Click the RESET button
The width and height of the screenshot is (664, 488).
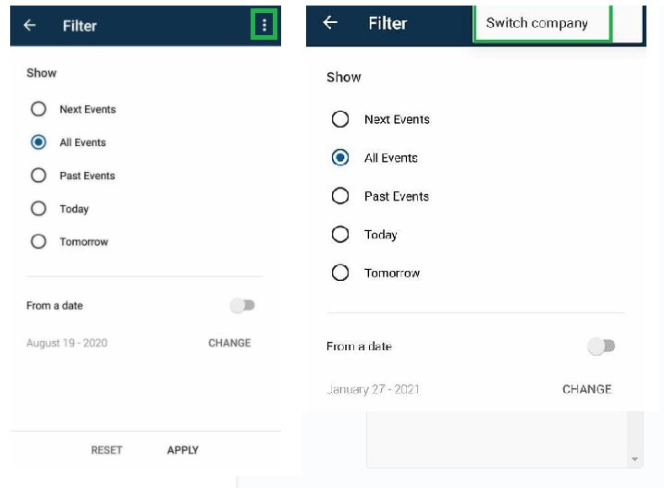(106, 450)
